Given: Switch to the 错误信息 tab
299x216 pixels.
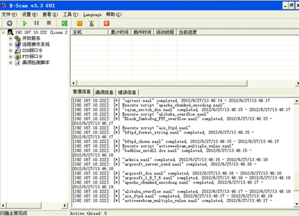Looking at the screenshot, I should (127, 92).
